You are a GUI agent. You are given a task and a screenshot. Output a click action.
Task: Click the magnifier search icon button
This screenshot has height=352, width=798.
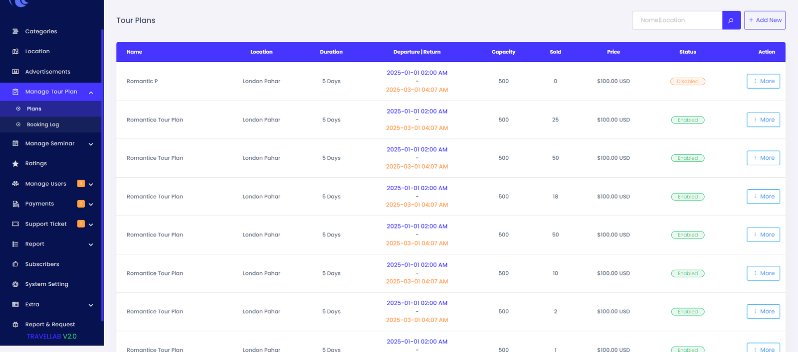(731, 20)
